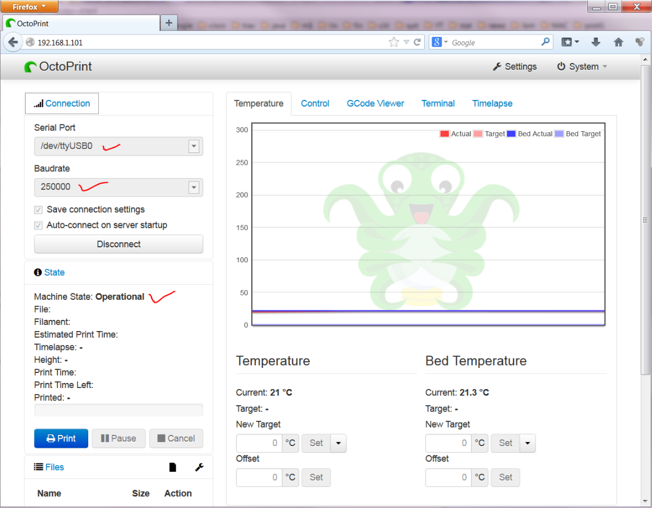The image size is (652, 508).
Task: Open the System dropdown menu
Action: click(582, 66)
